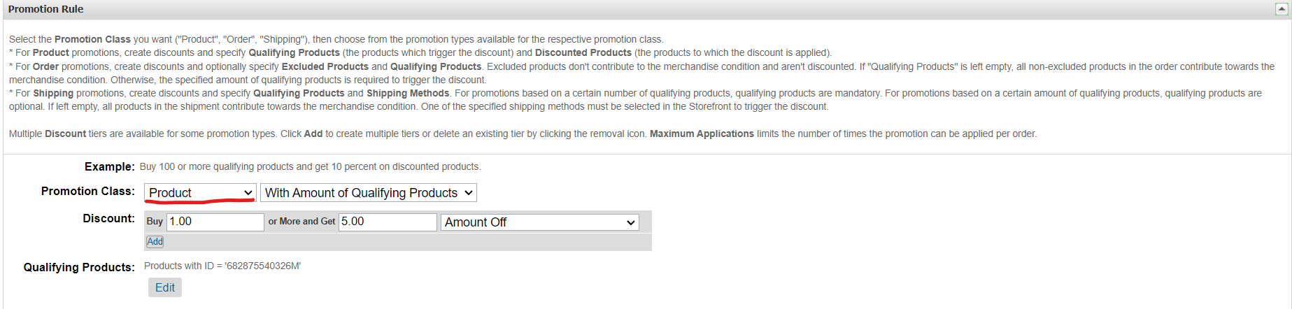1292x309 pixels.
Task: Click bold 'Maximum Applications' text in instructions
Action: [x=702, y=134]
